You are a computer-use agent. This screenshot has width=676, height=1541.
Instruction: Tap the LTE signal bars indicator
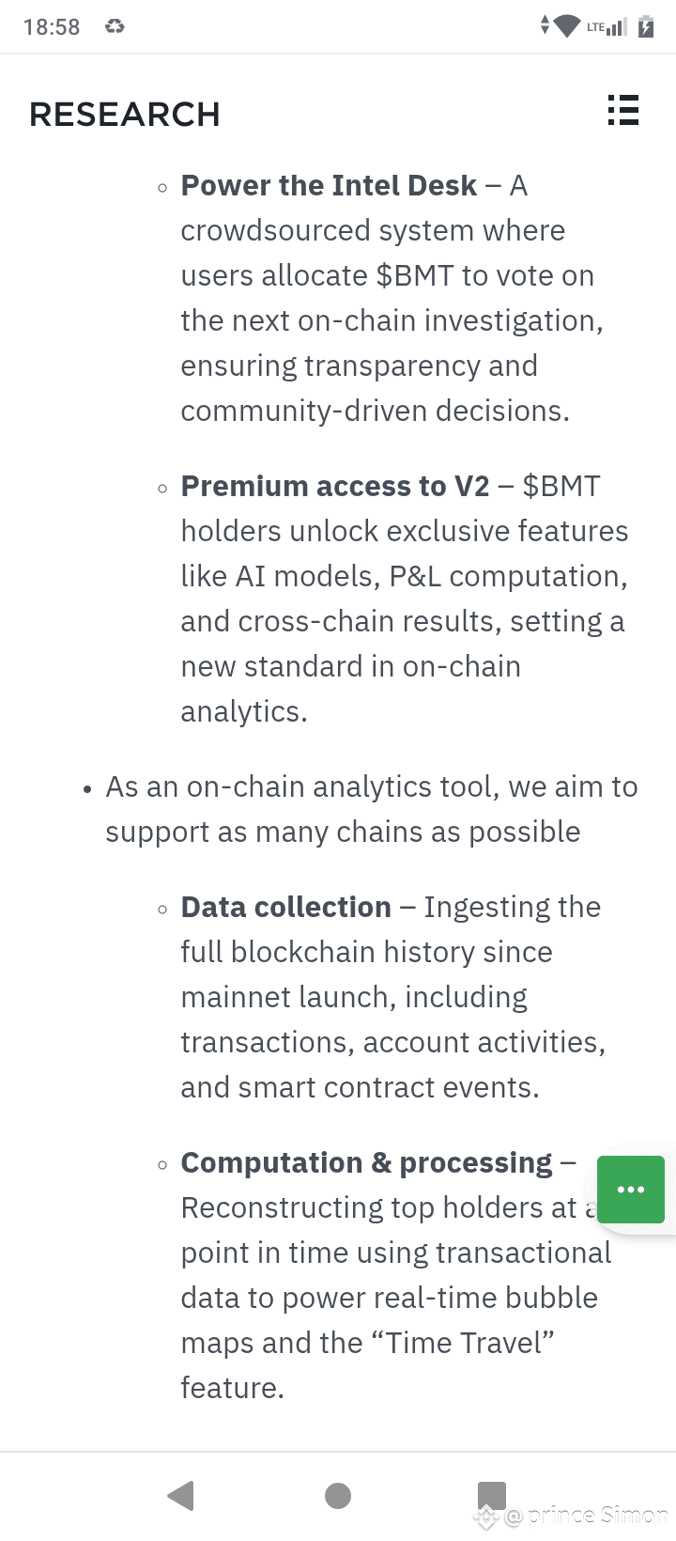point(607,27)
